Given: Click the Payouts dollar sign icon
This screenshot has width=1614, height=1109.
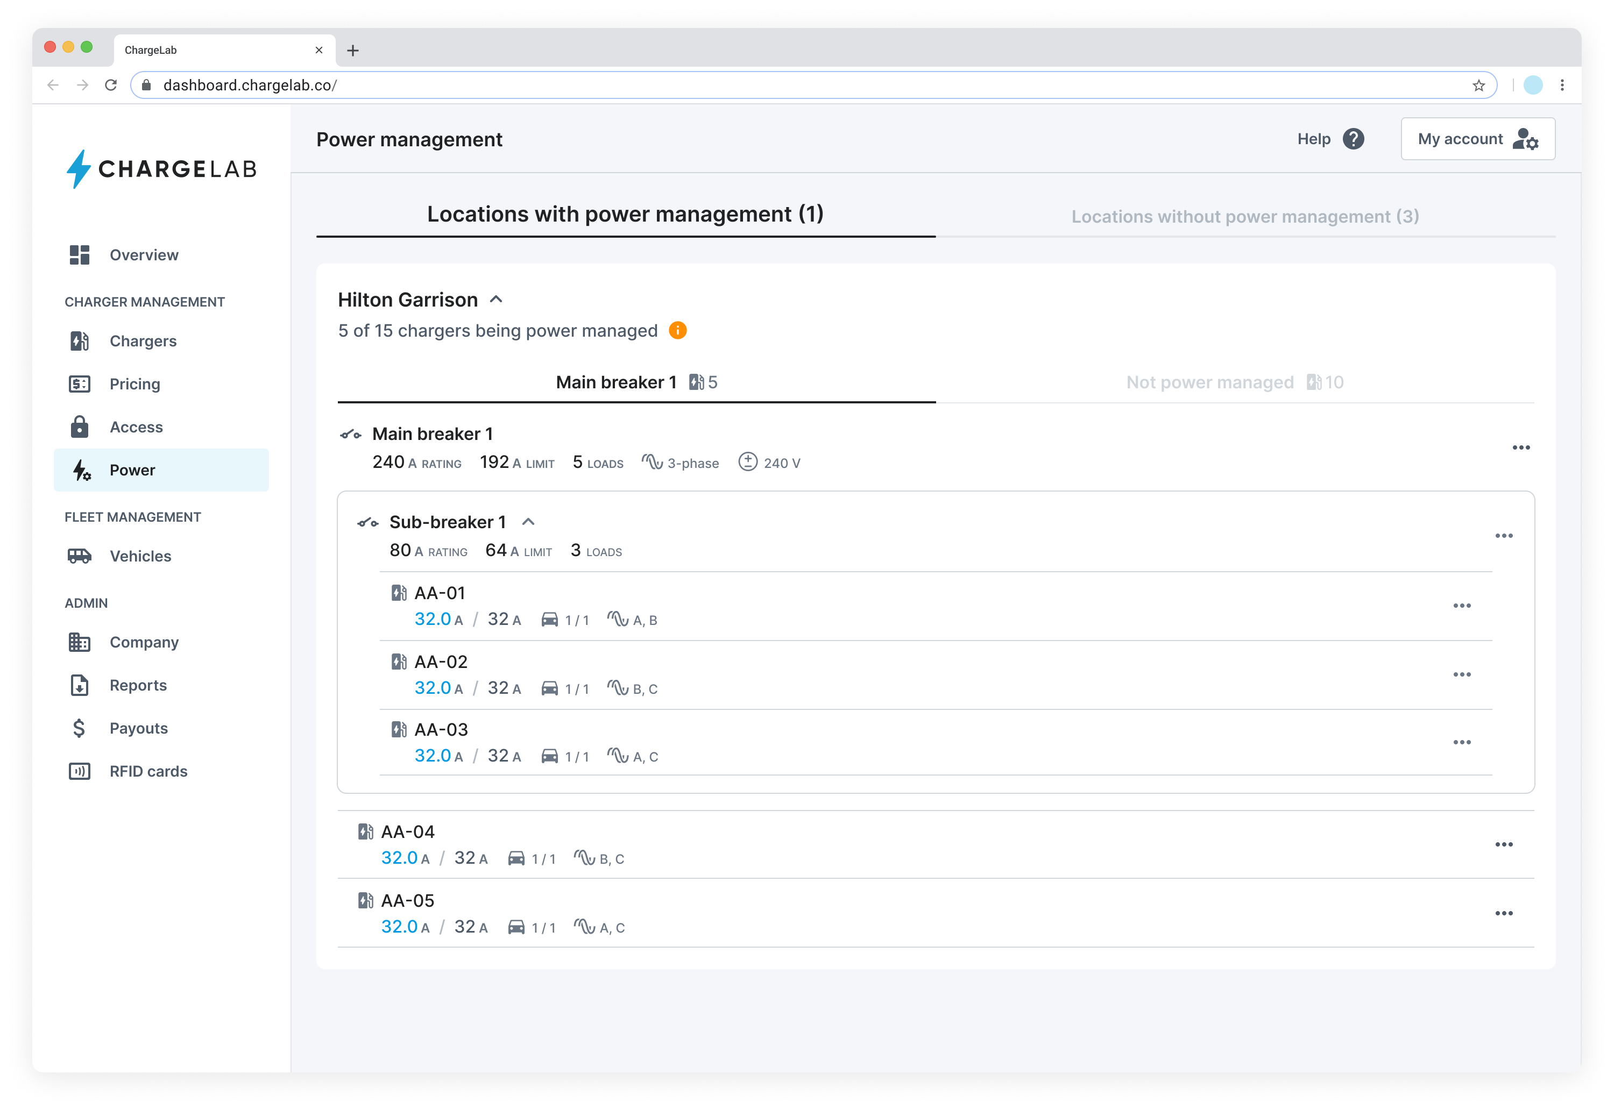Looking at the screenshot, I should (x=79, y=728).
